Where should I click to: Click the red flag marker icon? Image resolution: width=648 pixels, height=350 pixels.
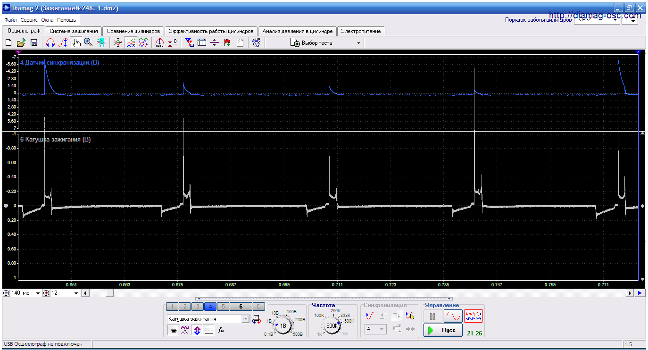pyautogui.click(x=227, y=43)
